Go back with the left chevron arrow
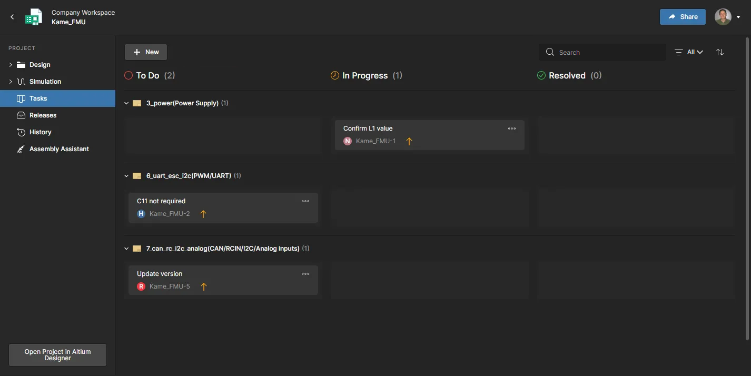This screenshot has width=751, height=376. tap(12, 17)
